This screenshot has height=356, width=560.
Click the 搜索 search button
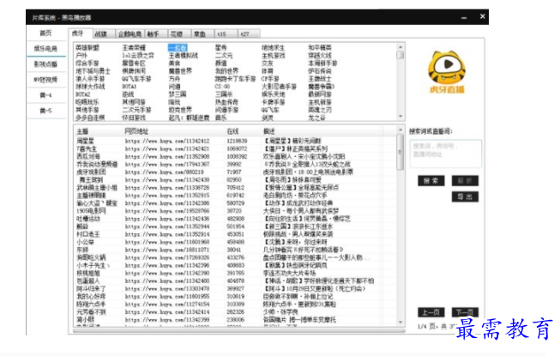(x=431, y=181)
